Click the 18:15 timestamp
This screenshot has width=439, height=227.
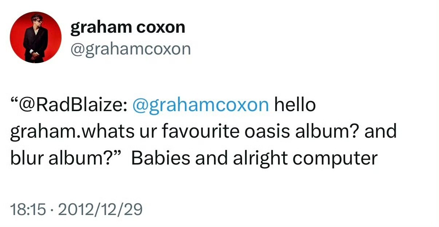28,210
